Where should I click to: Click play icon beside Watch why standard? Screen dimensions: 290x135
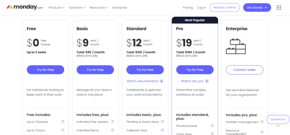pos(161,81)
